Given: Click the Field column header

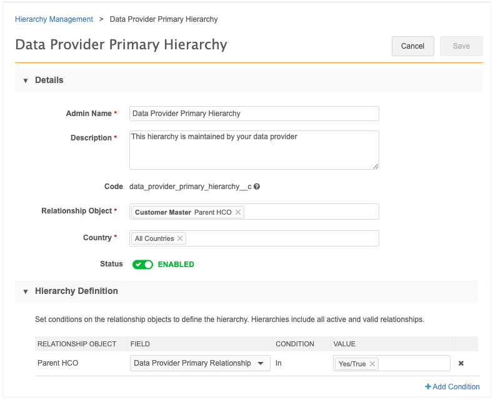Looking at the screenshot, I should [x=140, y=344].
